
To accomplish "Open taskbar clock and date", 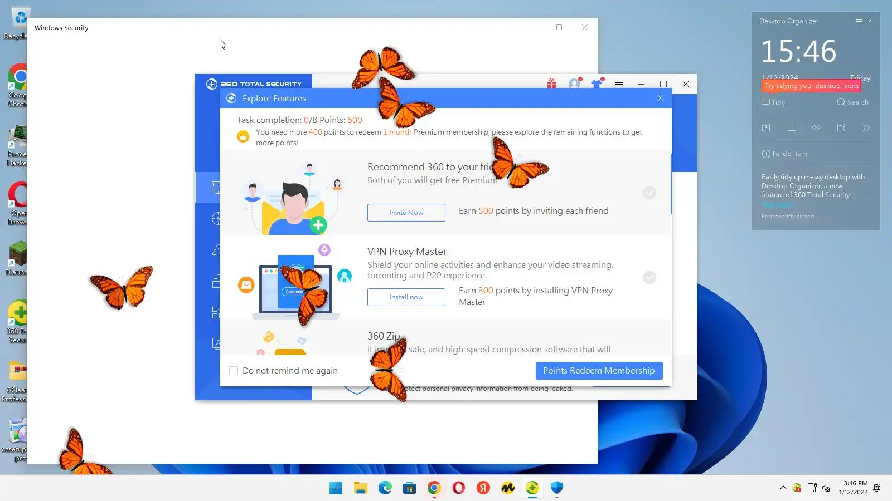I will coord(853,488).
